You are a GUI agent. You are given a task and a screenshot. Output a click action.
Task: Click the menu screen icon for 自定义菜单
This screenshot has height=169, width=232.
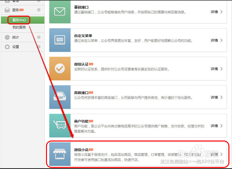(x=60, y=40)
